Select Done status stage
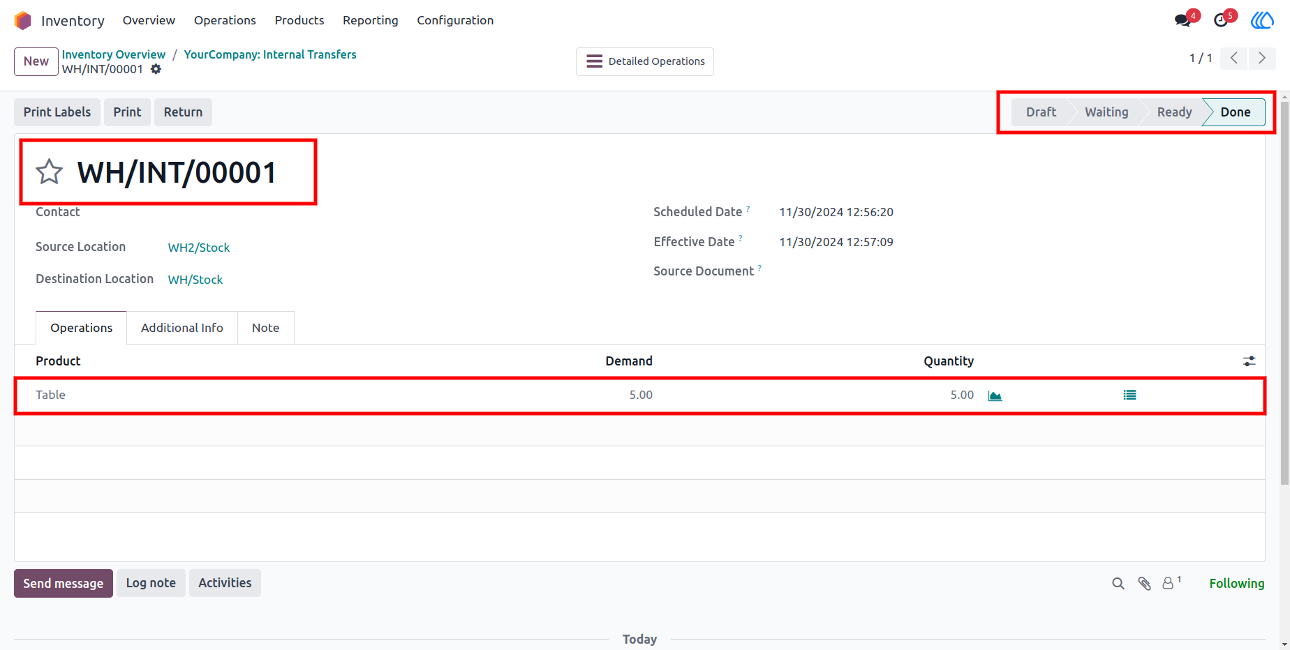Viewport: 1290px width, 650px height. [x=1235, y=112]
